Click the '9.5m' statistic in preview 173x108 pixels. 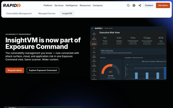[x=133, y=38]
